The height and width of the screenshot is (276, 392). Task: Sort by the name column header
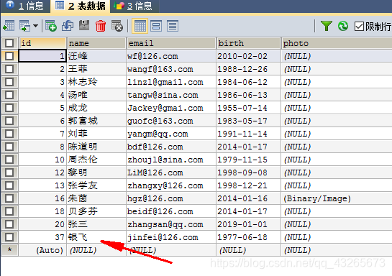96,43
